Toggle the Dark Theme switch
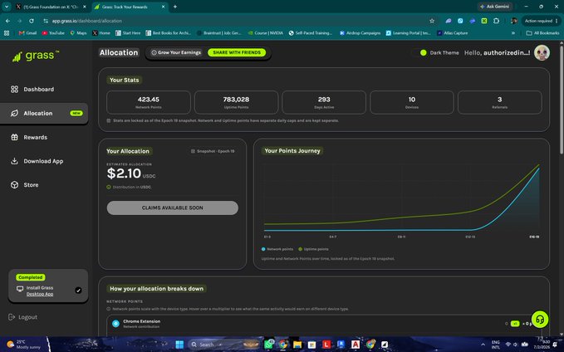The image size is (564, 352). pos(420,53)
